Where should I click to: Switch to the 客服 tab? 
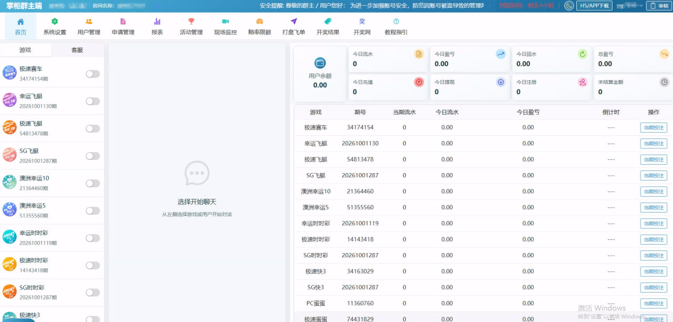[77, 50]
